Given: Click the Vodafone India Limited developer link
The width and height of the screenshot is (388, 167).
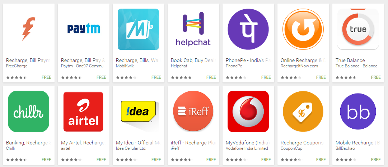Looking at the screenshot, I should 247,148.
